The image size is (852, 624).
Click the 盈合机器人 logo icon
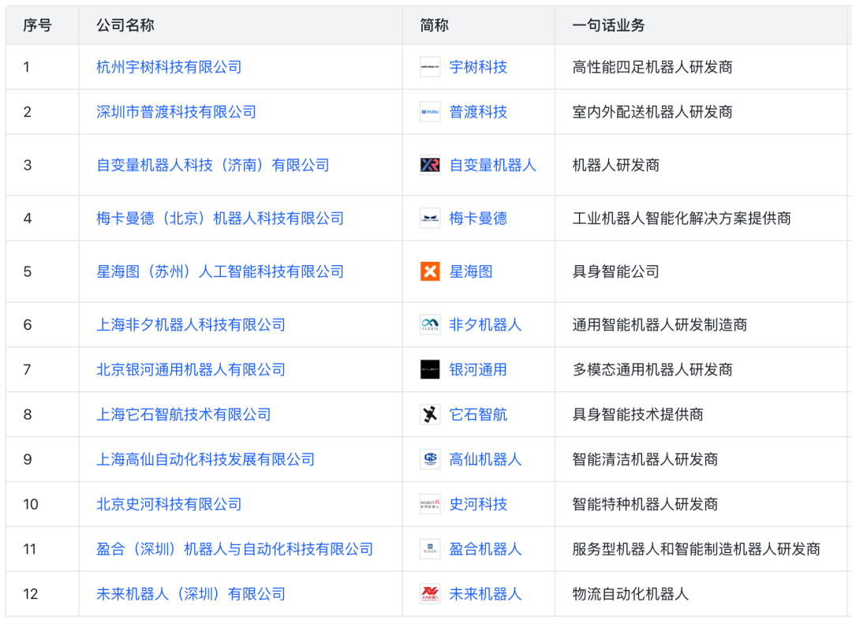(430, 549)
